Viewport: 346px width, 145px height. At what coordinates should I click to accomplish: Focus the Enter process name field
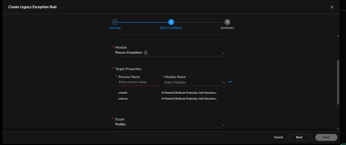139,82
